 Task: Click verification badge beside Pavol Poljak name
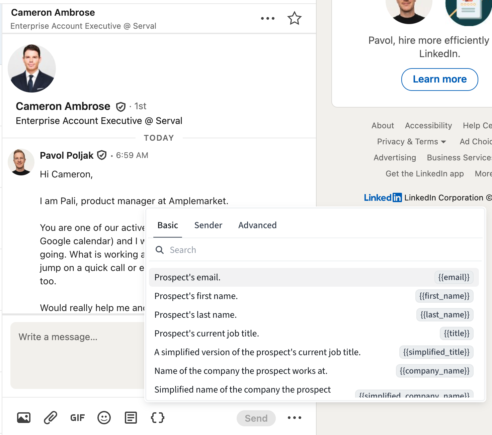point(102,155)
